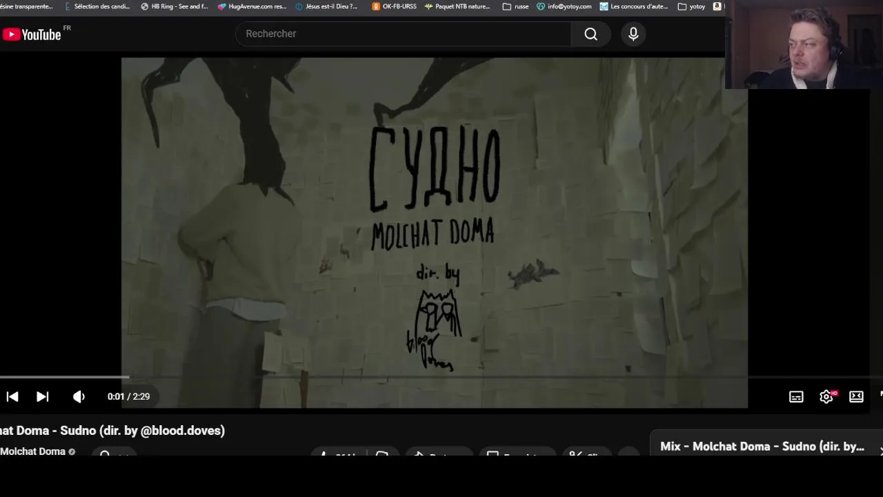Screen dimensions: 883x497
Task: Open the OK-FB-URSS bookmark
Action: [x=394, y=6]
